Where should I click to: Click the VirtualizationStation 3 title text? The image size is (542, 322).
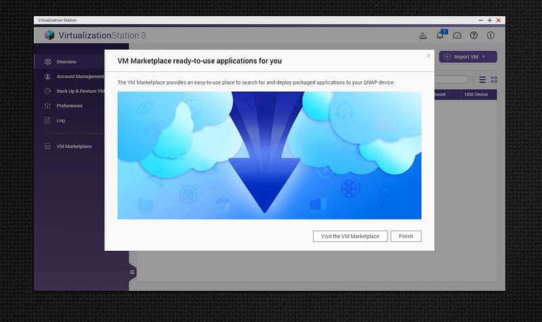coord(102,35)
